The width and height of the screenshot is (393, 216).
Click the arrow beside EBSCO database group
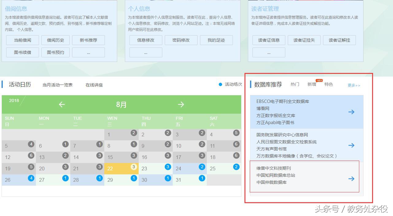[x=351, y=112]
